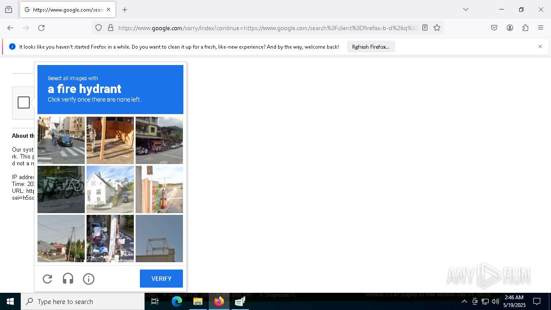Open the Windows Start menu
551x310 pixels.
point(10,301)
